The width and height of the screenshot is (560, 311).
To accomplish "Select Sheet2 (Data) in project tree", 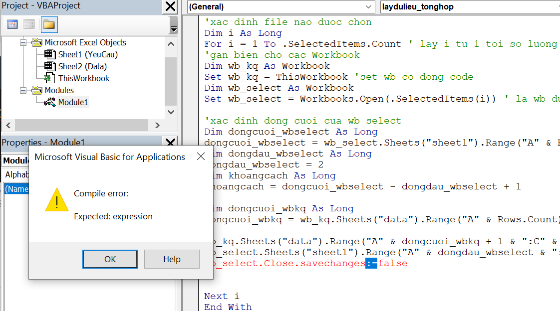I will pyautogui.click(x=82, y=66).
